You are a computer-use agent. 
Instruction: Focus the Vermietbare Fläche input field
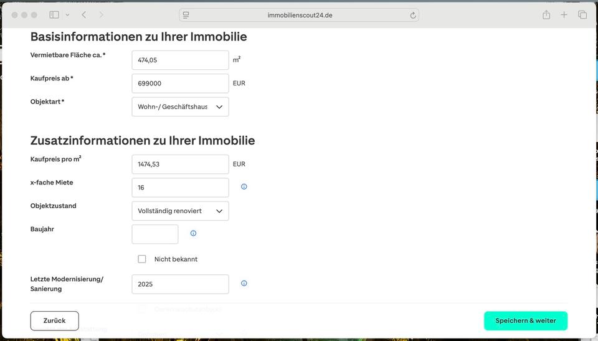point(180,60)
